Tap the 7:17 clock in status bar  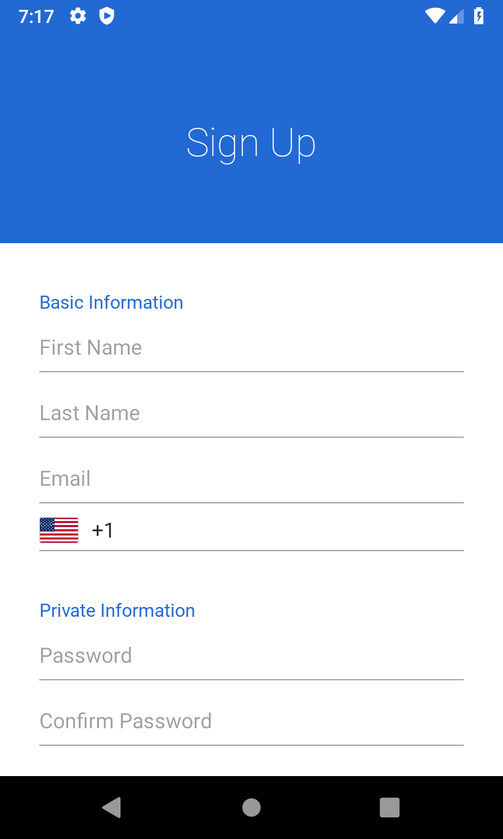coord(36,16)
